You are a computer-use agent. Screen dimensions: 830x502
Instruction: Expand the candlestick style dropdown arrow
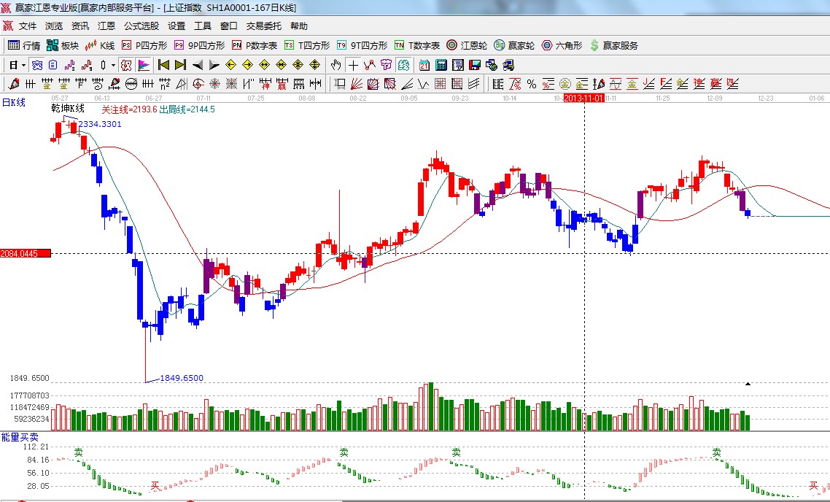pos(113,65)
